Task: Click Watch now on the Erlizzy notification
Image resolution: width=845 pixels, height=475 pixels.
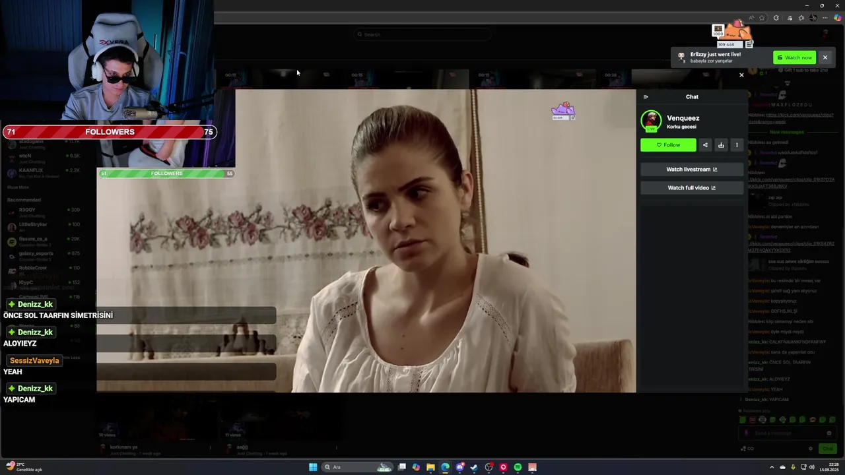Action: pos(795,57)
